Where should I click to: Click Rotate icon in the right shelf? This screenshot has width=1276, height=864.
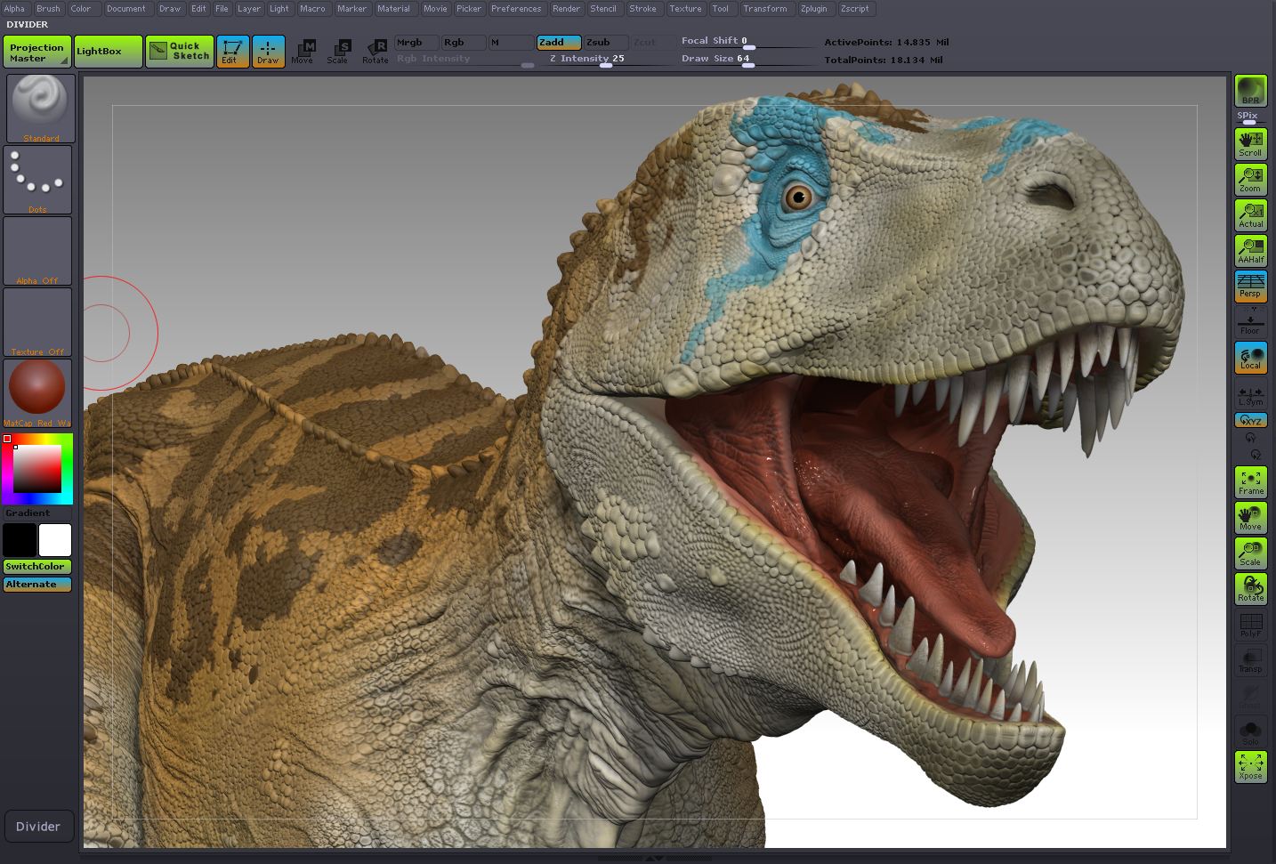[x=1250, y=589]
